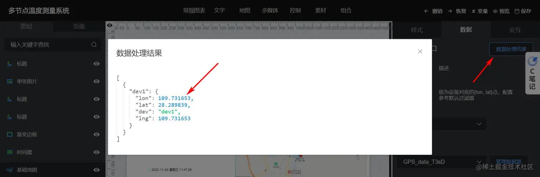Click the 单张图片 layer image icon
The width and height of the screenshot is (540, 177).
[10, 81]
